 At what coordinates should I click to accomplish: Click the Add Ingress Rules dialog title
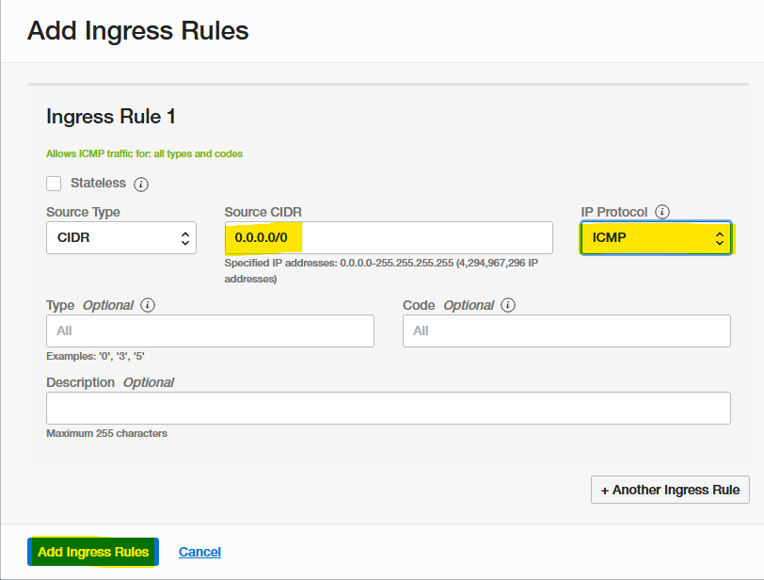click(x=138, y=31)
